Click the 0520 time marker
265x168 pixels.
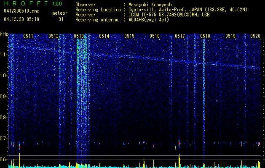(x=255, y=36)
